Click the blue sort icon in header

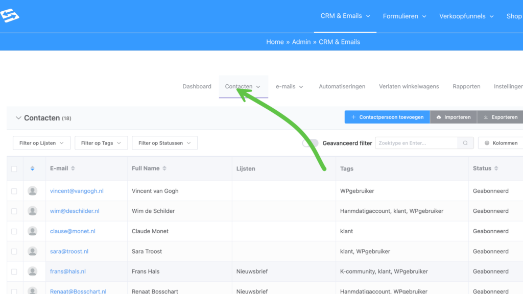coord(33,168)
